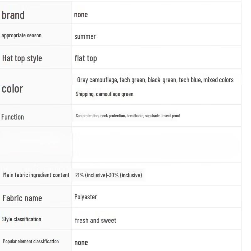This screenshot has width=251, height=251.
Task: Click the 'Main fabric ingredient content' label
Action: [x=36, y=175]
